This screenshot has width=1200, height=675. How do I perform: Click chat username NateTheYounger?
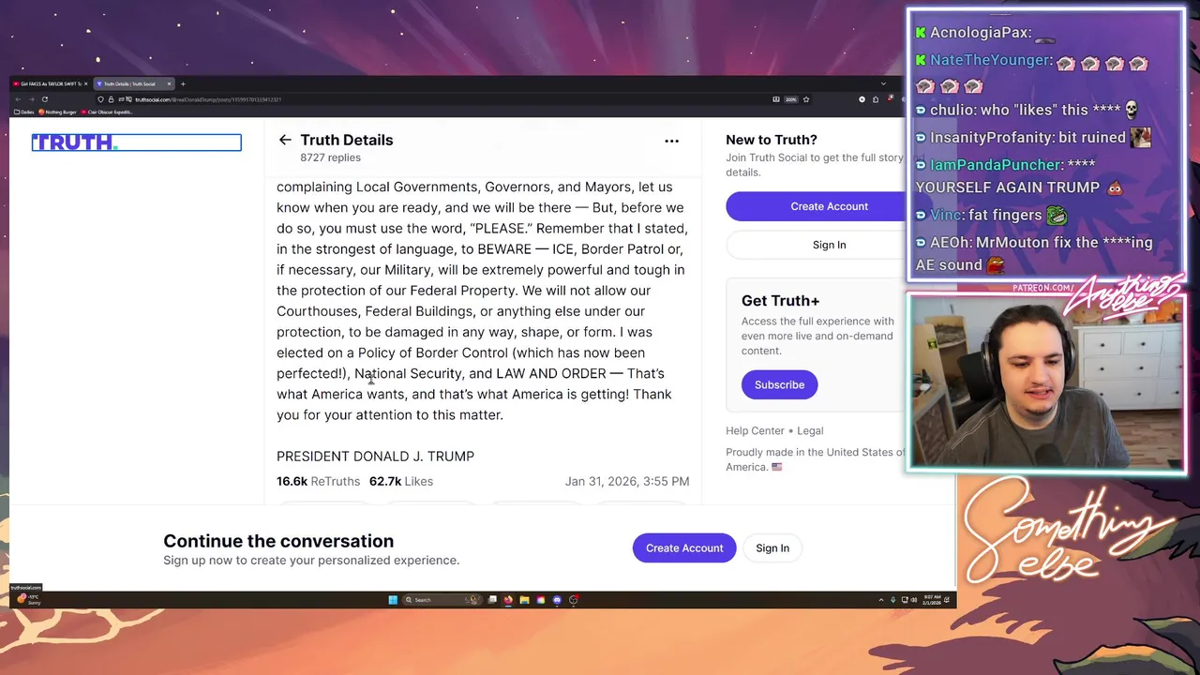pyautogui.click(x=990, y=60)
